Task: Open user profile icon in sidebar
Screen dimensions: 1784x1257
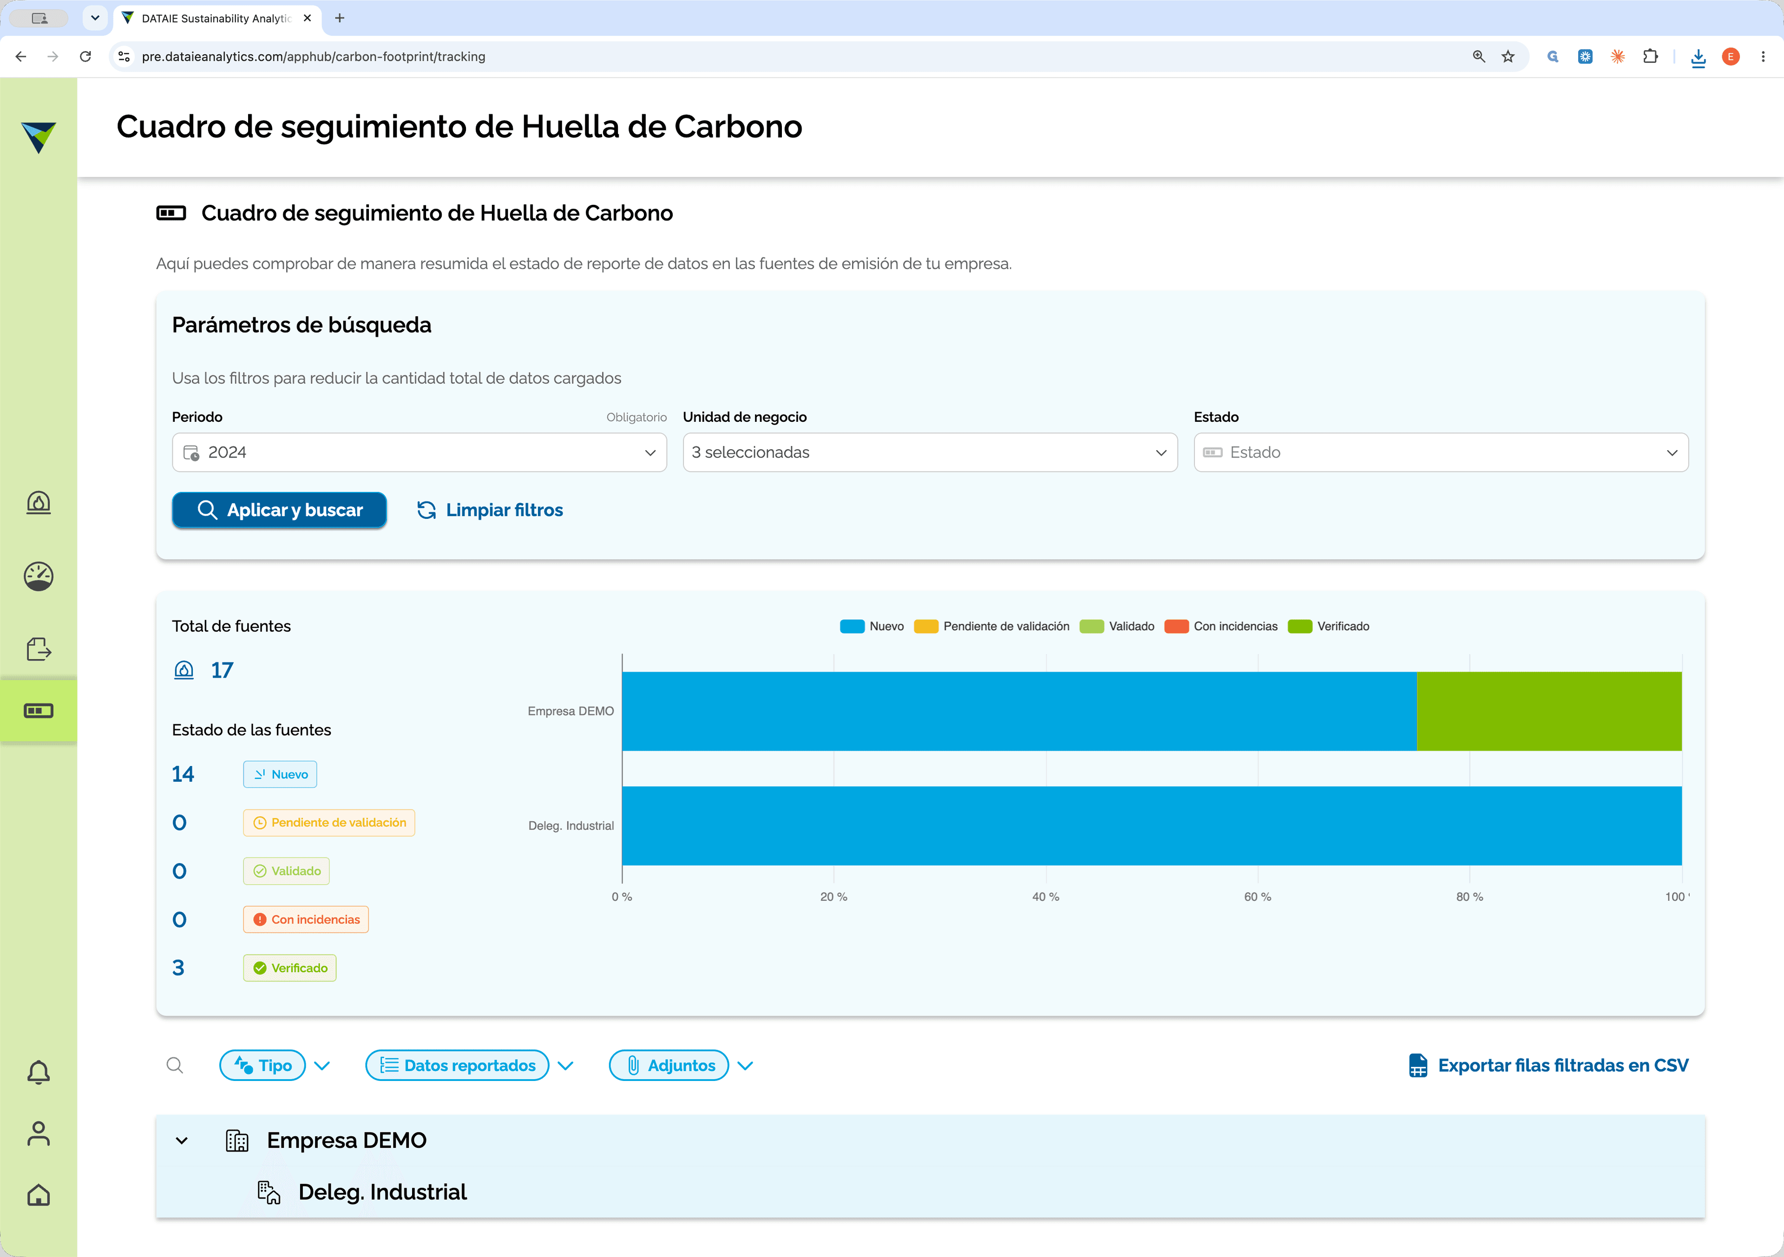Action: point(38,1133)
